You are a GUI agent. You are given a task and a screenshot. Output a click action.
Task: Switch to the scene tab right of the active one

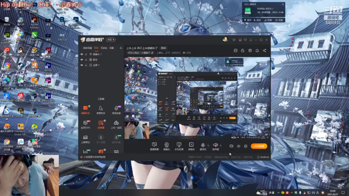click(x=104, y=48)
